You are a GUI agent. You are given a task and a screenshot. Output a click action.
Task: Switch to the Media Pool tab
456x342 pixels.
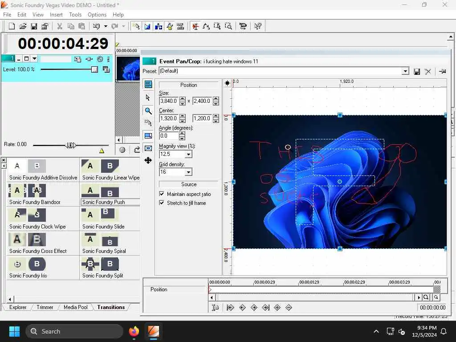pyautogui.click(x=75, y=307)
